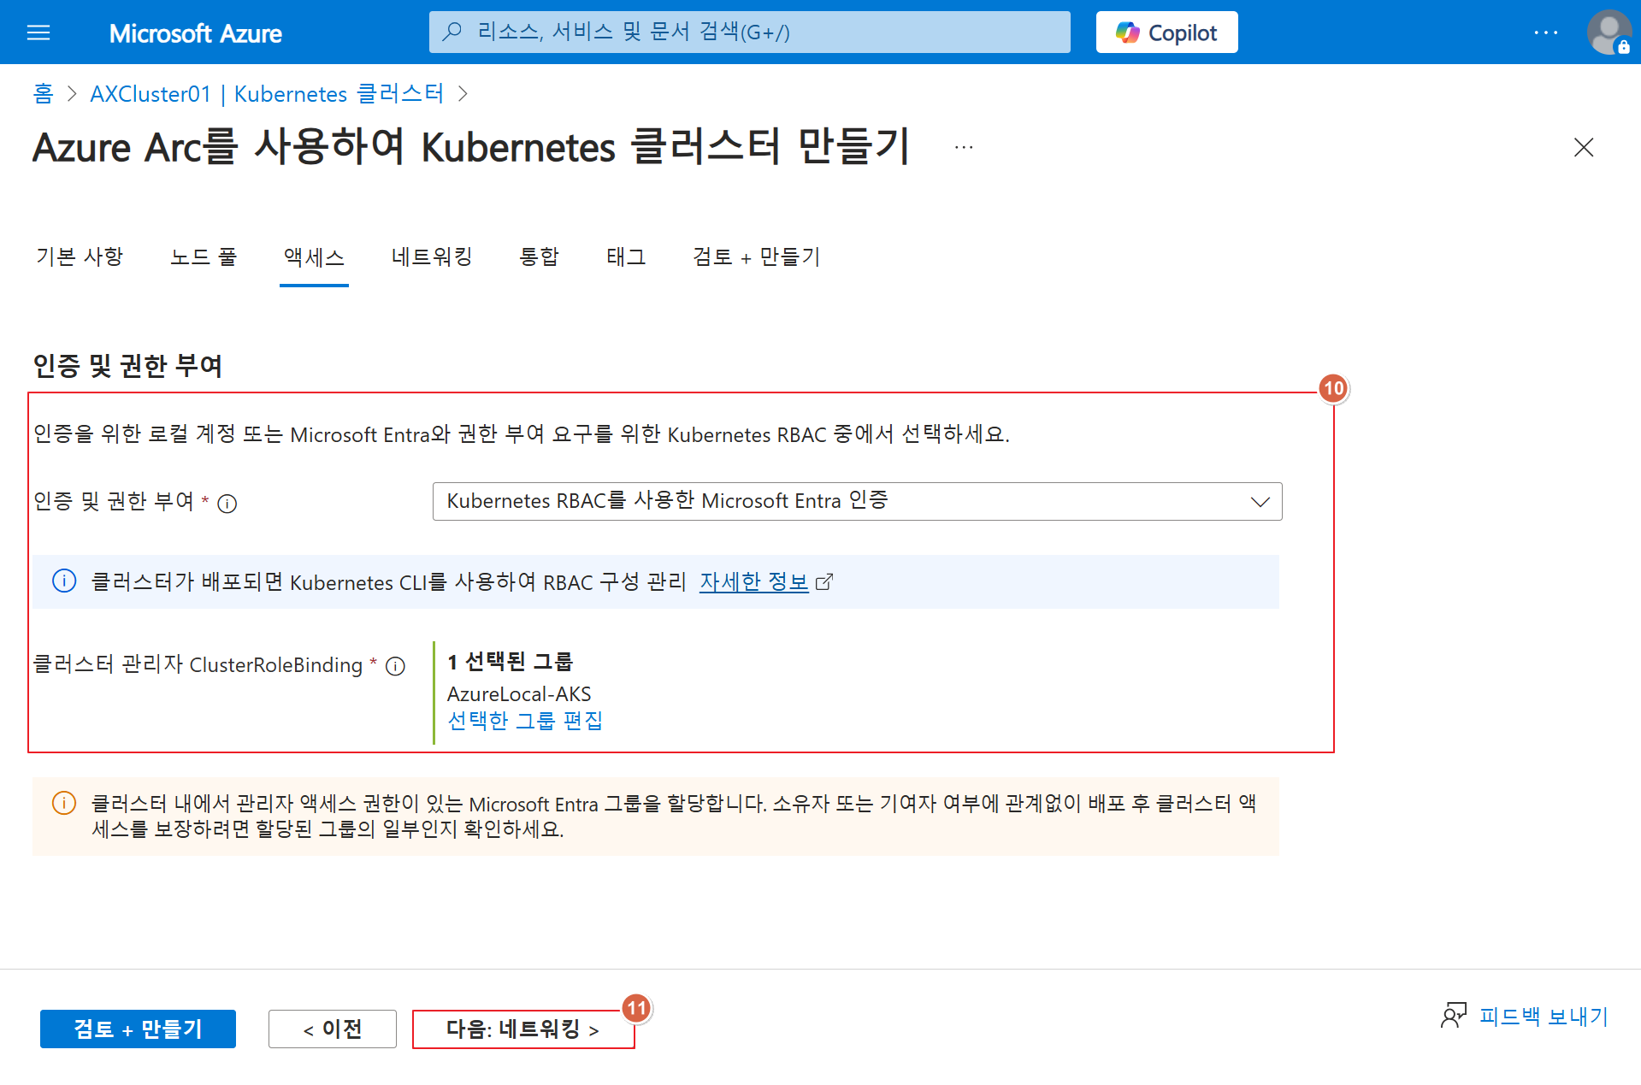The width and height of the screenshot is (1641, 1085).
Task: Open page title ellipsis menu
Action: tap(964, 147)
